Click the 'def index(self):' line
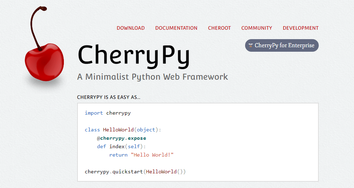The width and height of the screenshot is (354, 188). [x=121, y=146]
